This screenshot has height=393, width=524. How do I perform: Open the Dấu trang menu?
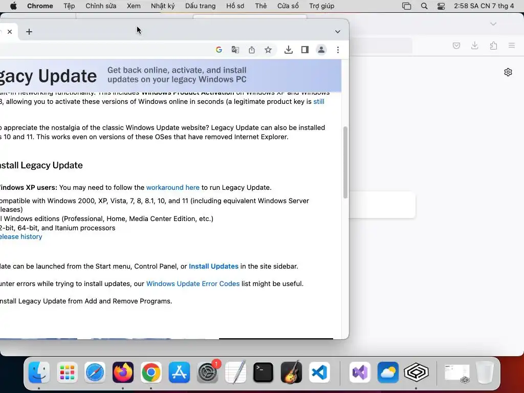(201, 6)
